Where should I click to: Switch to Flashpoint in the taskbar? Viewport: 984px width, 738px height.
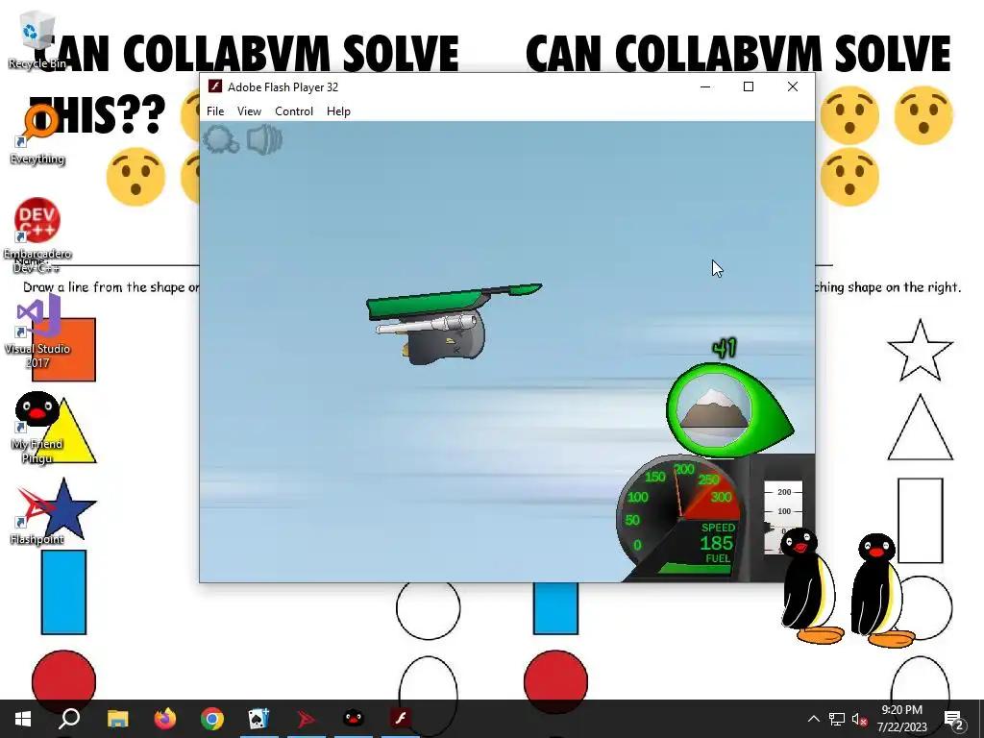tap(307, 719)
